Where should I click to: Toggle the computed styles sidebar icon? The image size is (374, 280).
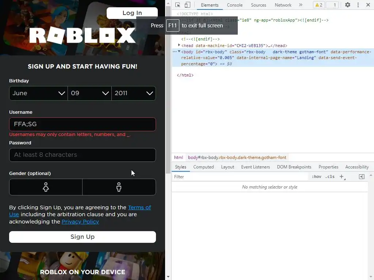pos(362,177)
